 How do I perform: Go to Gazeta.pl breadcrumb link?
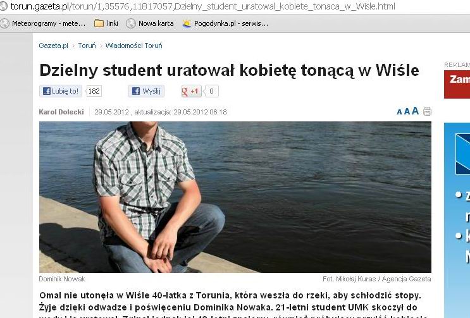(53, 46)
